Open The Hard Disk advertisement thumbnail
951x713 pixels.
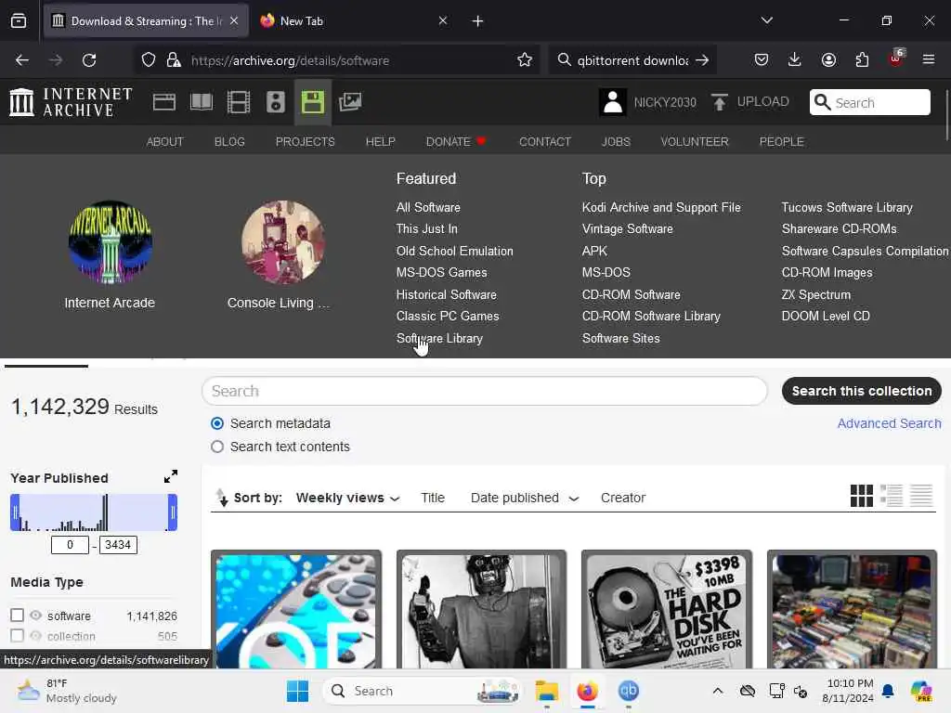click(x=667, y=611)
